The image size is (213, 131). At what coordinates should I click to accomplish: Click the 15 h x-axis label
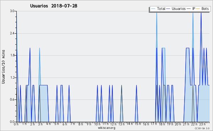(x=138, y=124)
